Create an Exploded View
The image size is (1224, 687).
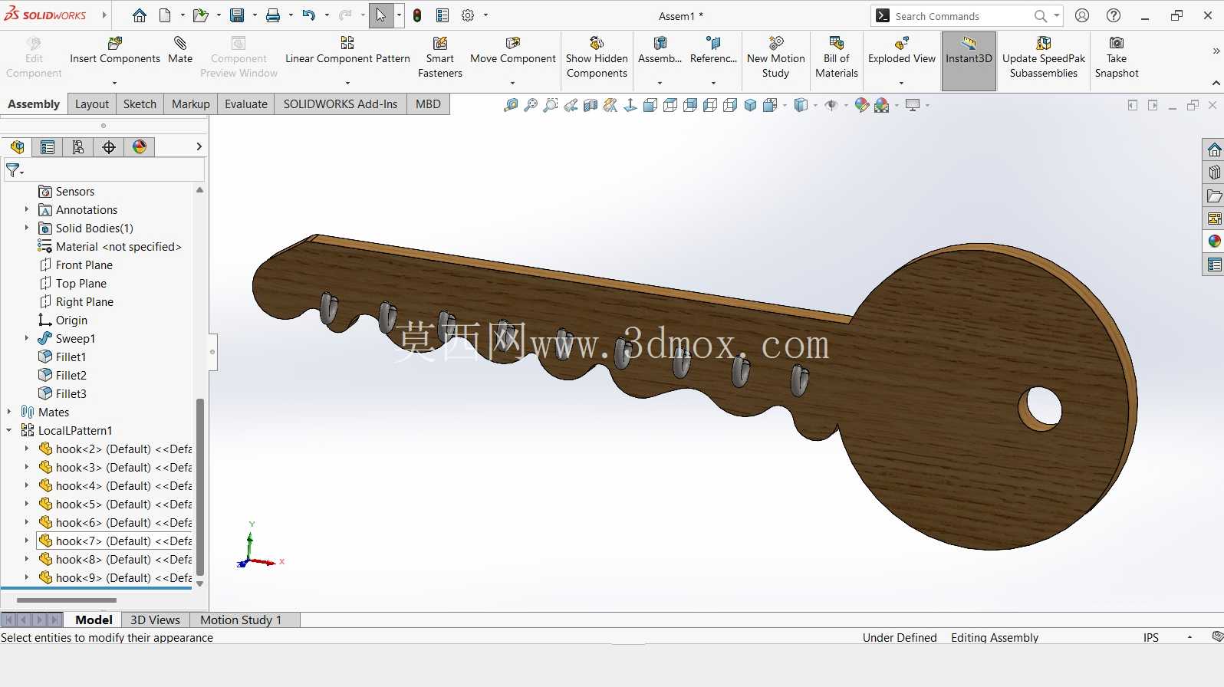[x=902, y=51]
